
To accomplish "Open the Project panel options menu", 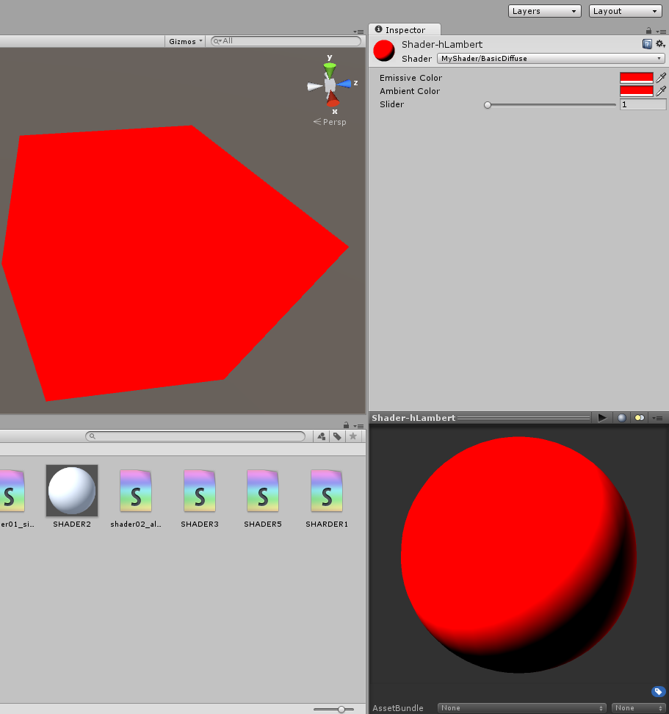I will pos(358,426).
